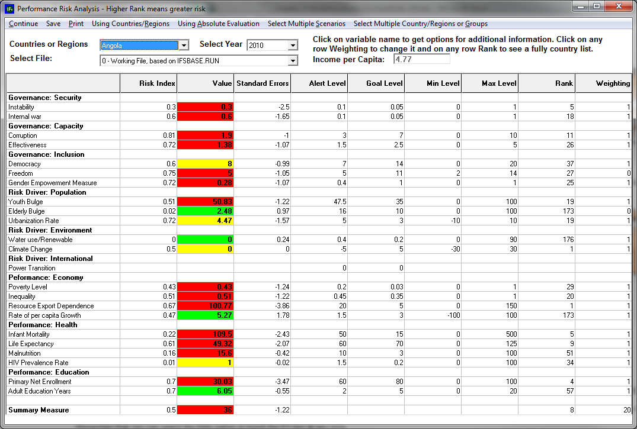
Task: Open the Print menu
Action: click(x=75, y=24)
